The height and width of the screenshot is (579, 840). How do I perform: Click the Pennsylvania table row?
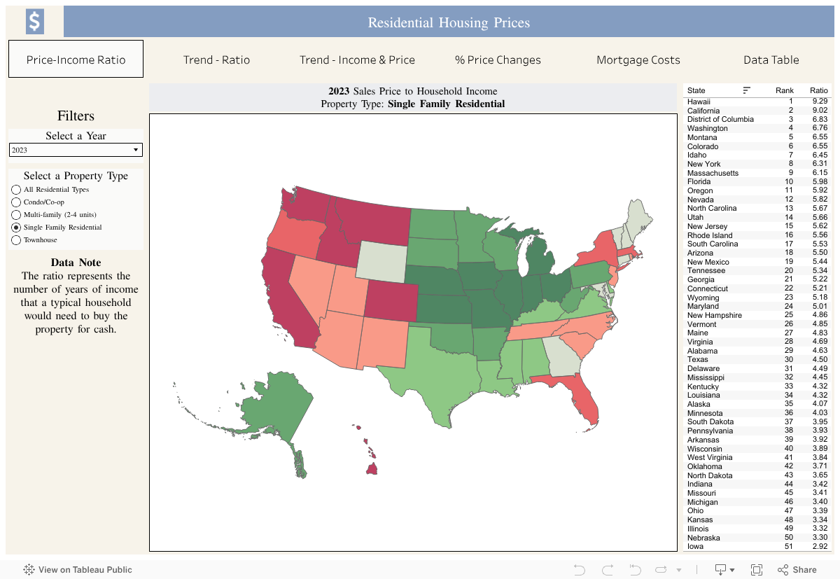point(758,431)
